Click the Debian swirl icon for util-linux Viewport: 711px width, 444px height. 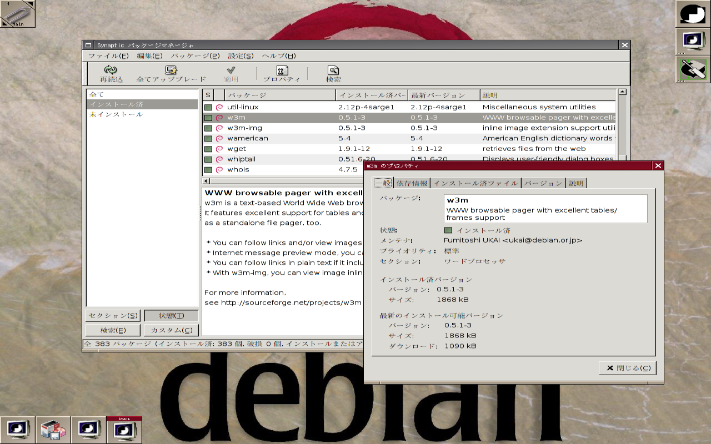[x=219, y=107]
